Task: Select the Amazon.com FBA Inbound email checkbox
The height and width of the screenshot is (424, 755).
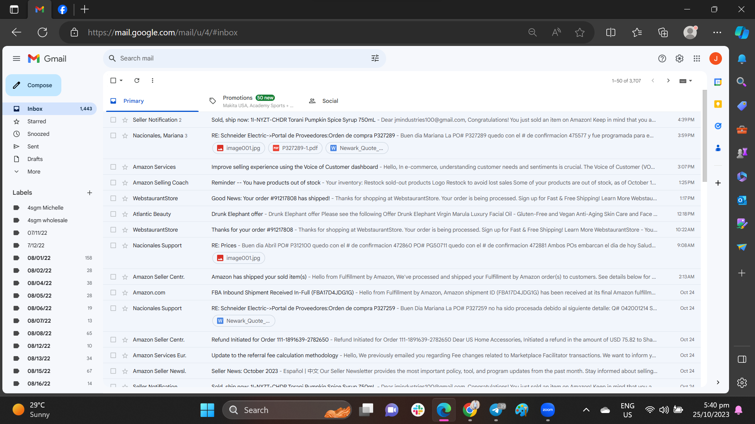Action: [x=113, y=292]
